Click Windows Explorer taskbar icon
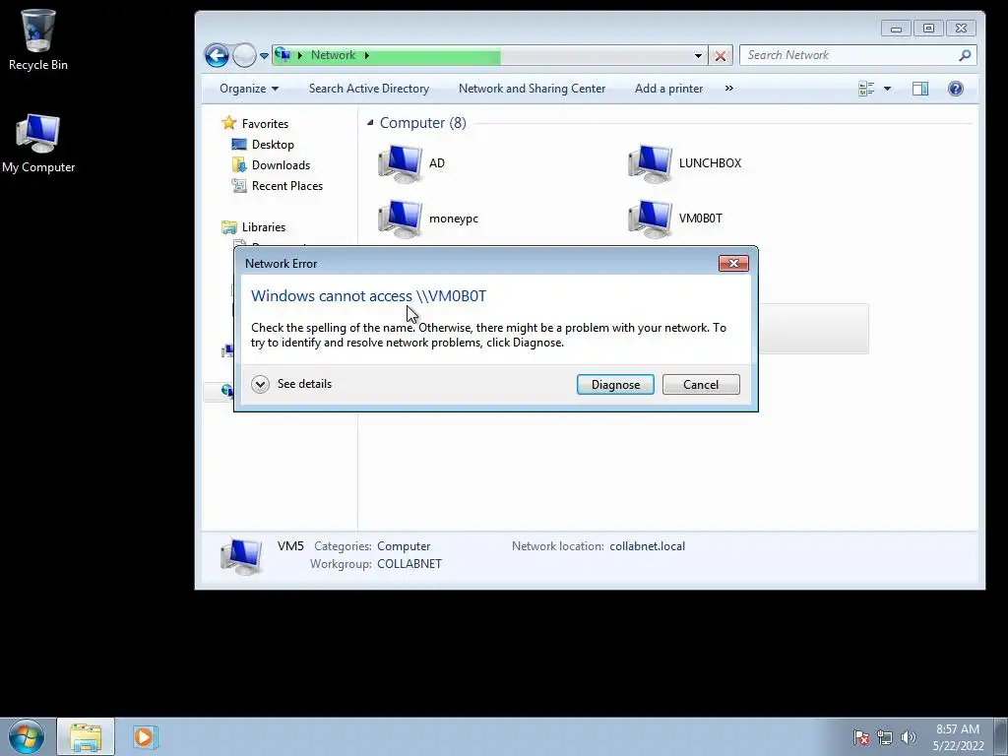Screen dimensions: 1008x756 [86, 736]
